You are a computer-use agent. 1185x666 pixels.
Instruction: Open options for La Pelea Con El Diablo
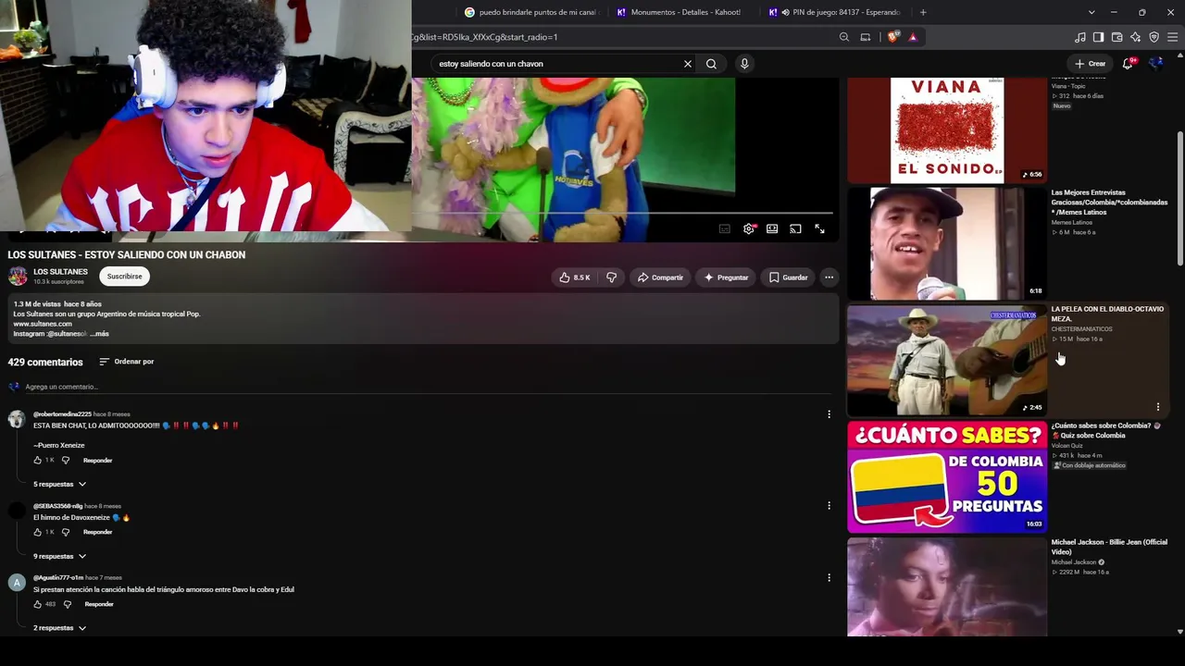tap(1157, 407)
